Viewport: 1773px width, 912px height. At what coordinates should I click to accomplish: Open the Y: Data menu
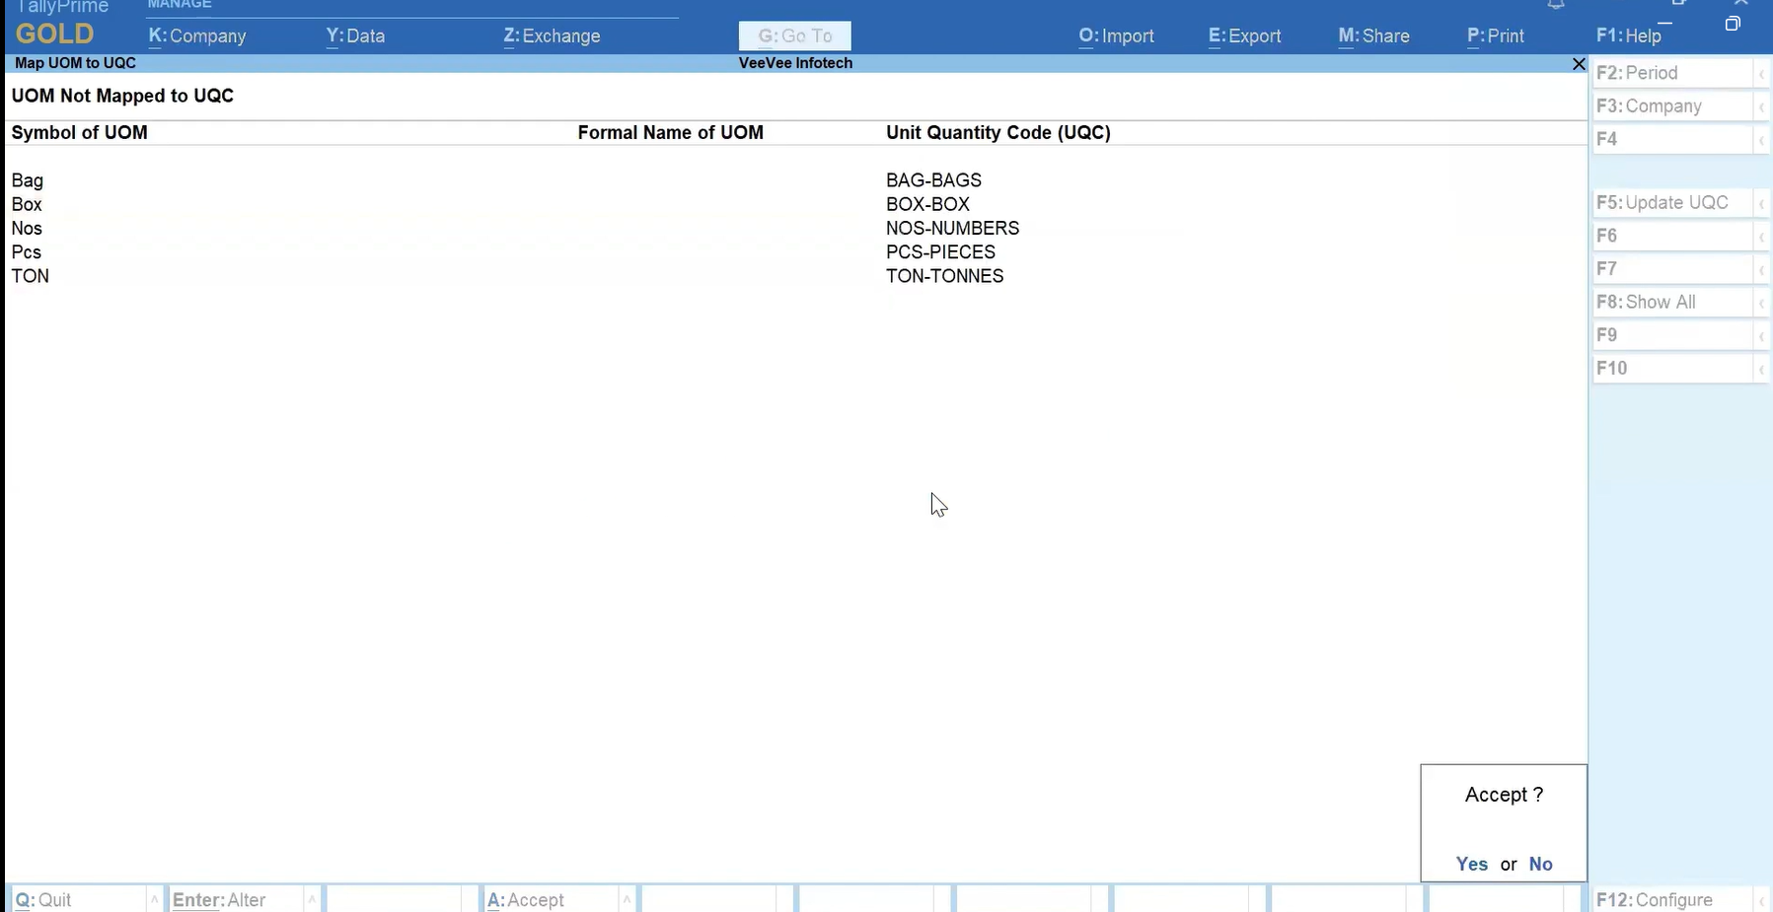click(x=355, y=36)
